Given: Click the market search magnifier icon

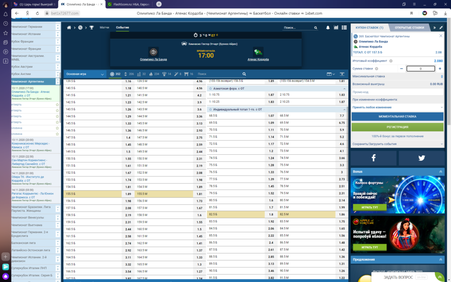Looking at the screenshot, I should (244, 74).
